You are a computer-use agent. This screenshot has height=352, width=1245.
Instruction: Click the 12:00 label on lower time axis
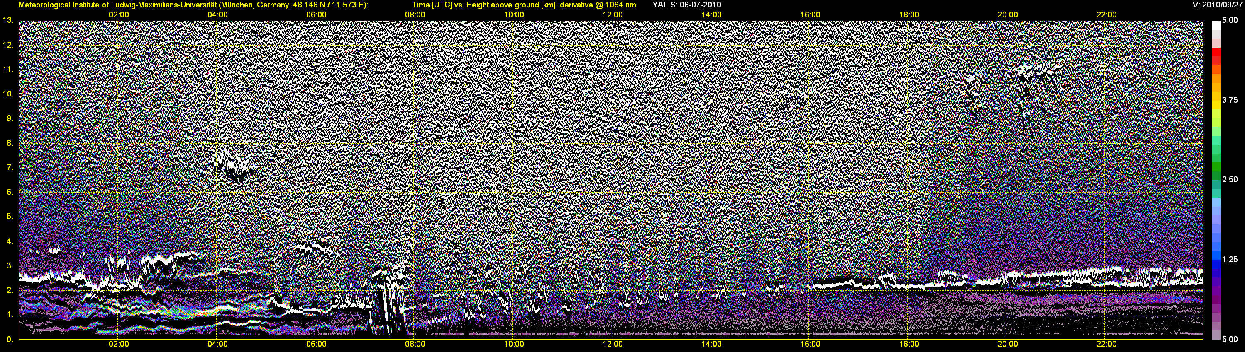pyautogui.click(x=613, y=344)
